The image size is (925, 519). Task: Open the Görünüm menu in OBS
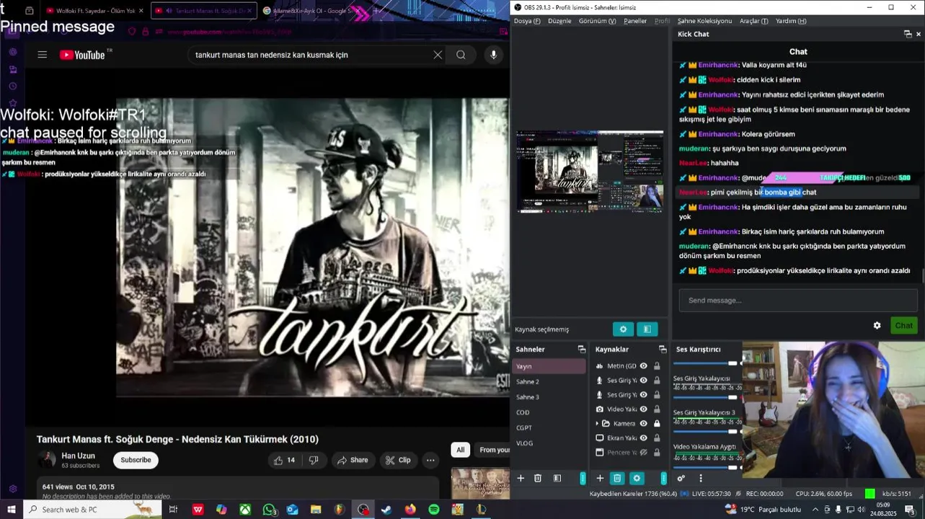[x=597, y=21]
